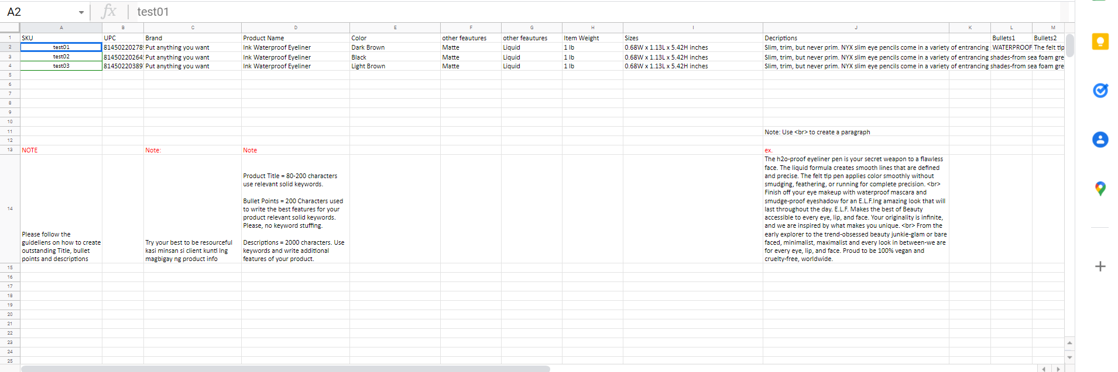This screenshot has height=372, width=1118.
Task: Click the red Note: cell in Brand column
Action: click(x=193, y=150)
